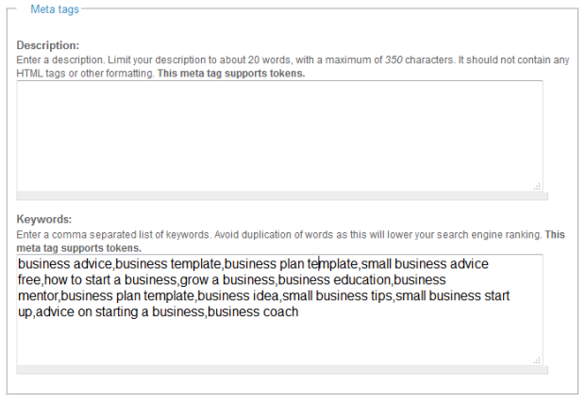586x402 pixels.
Task: Grab the gray grippie bar under Description
Action: [282, 196]
